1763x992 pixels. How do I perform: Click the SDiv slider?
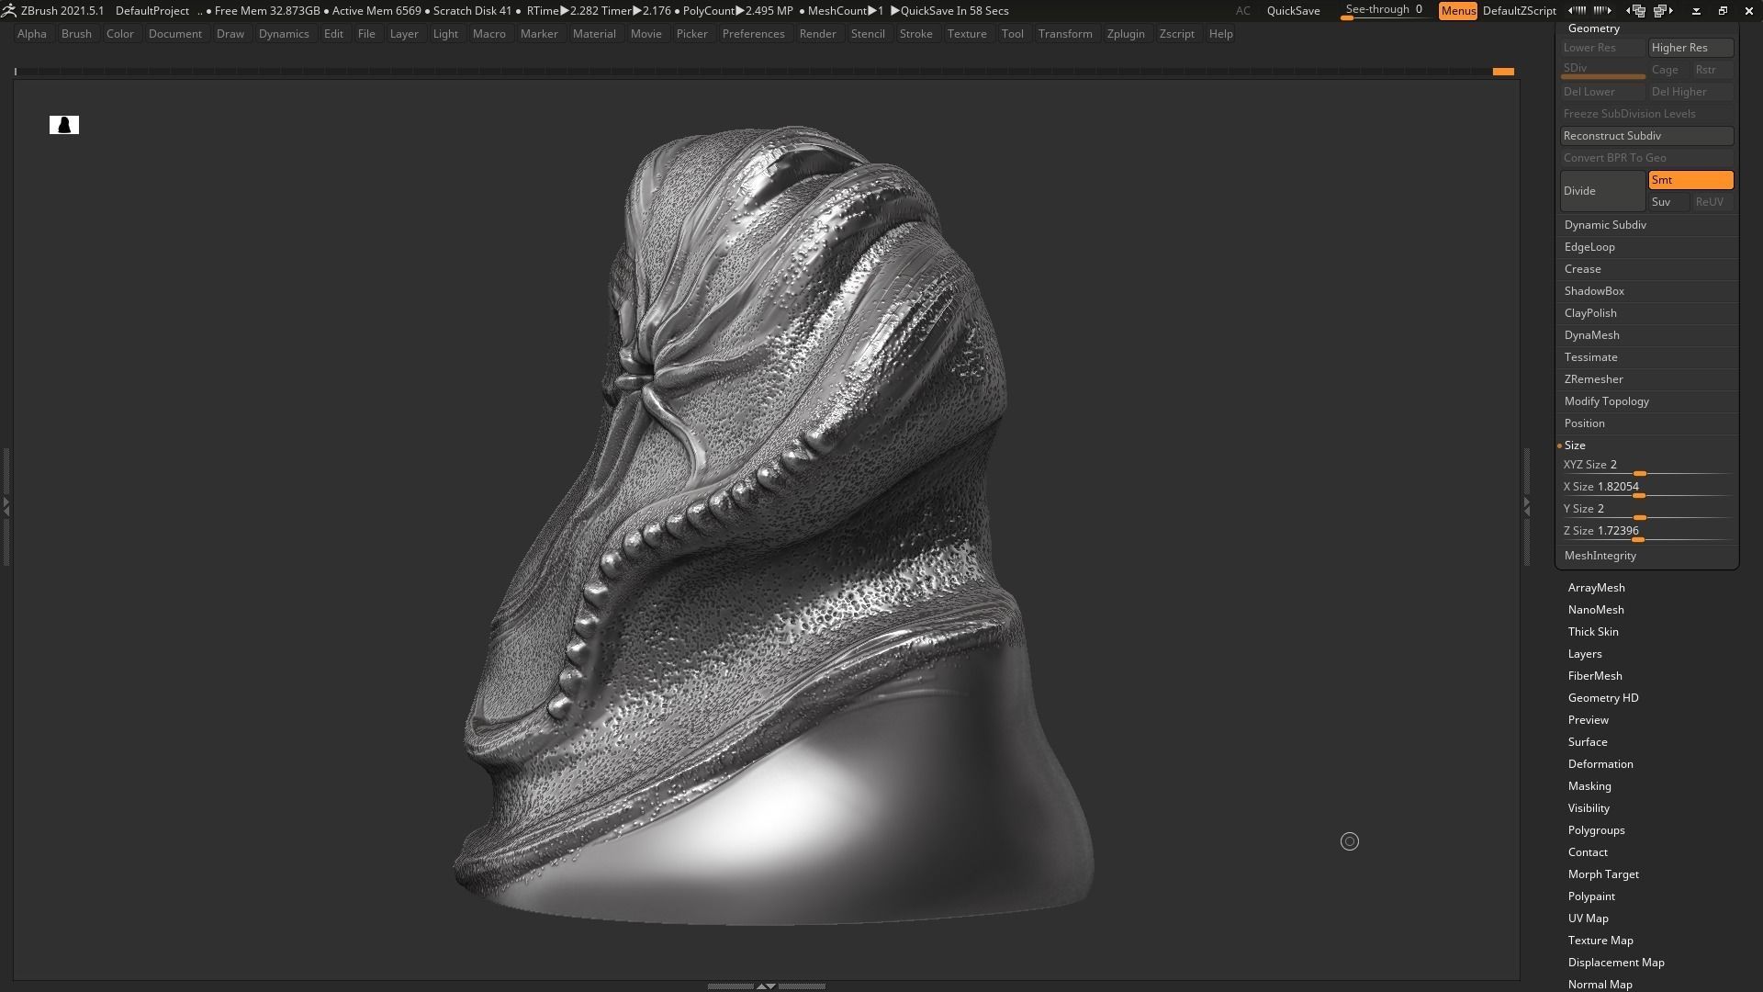coord(1602,70)
